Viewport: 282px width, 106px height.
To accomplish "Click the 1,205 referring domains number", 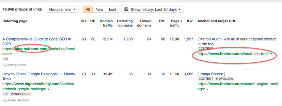I will point(128,39).
